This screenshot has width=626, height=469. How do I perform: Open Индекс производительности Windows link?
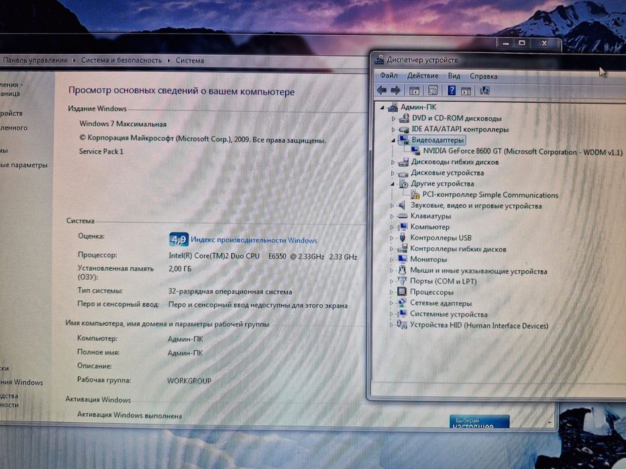(254, 240)
